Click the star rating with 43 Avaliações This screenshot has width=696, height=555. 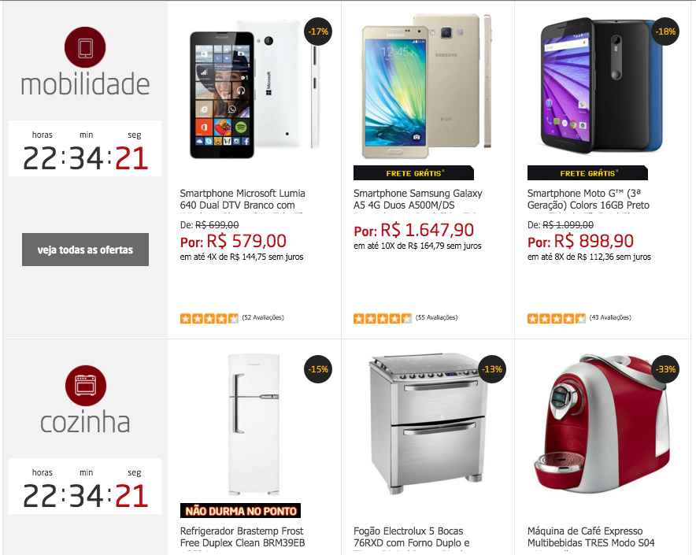tap(556, 318)
